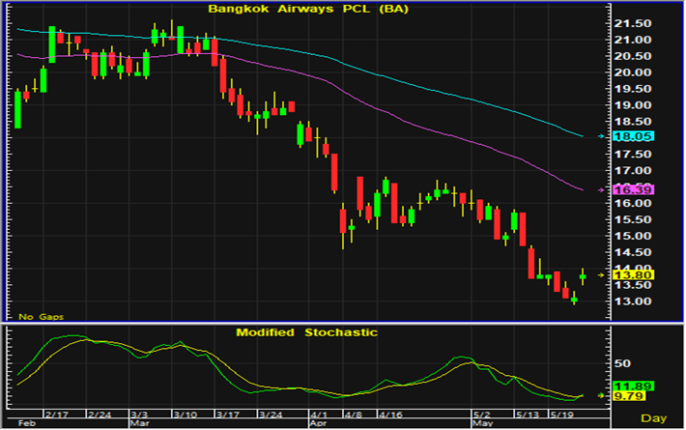Click the 4/8 date marker
Viewport: 686px width, 430px height.
coord(354,415)
